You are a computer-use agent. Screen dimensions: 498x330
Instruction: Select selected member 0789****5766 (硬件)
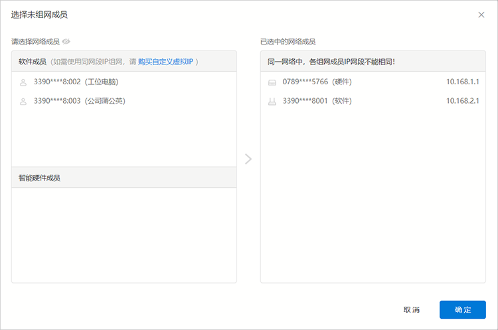[373, 82]
